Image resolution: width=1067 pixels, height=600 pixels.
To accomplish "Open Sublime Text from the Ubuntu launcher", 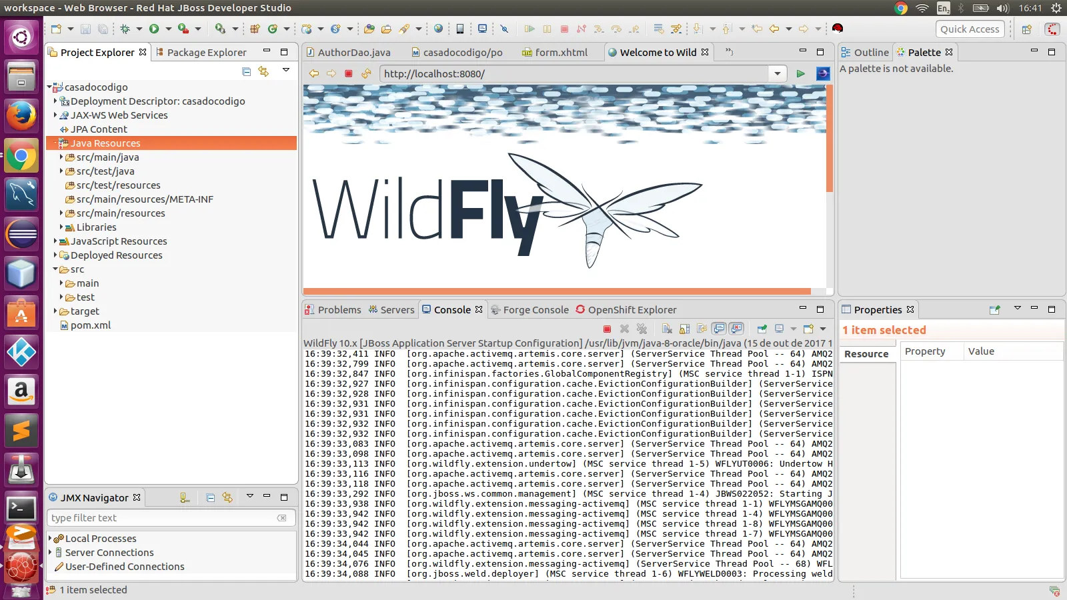I will [x=21, y=431].
